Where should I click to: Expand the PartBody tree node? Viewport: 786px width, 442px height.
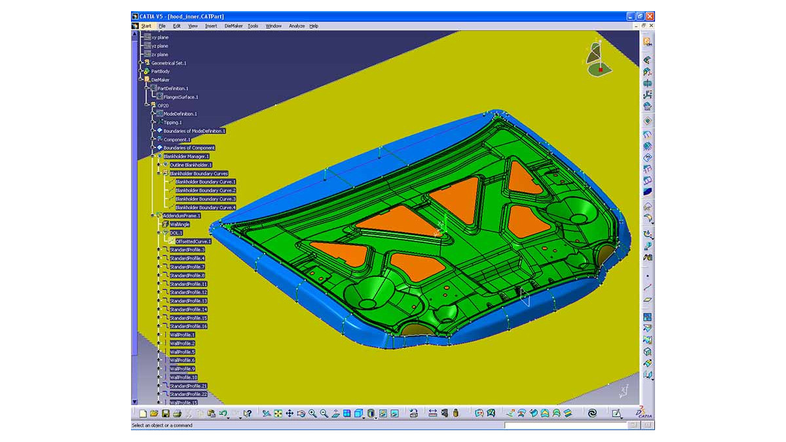point(140,71)
